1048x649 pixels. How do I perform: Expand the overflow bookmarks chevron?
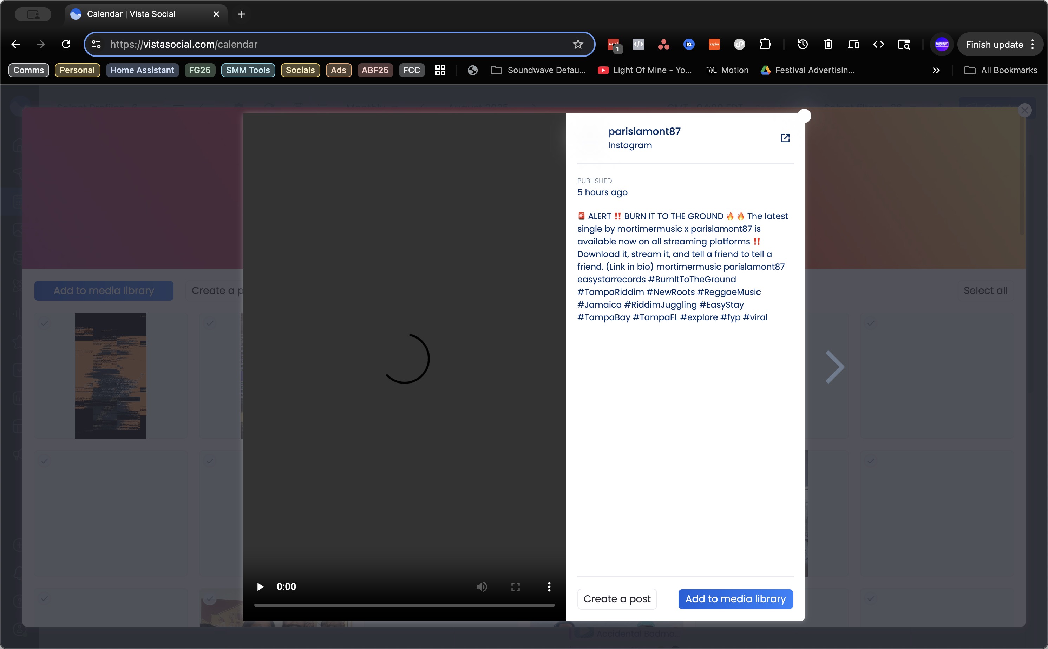coord(936,70)
